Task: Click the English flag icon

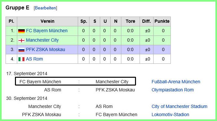Action: click(x=21, y=40)
